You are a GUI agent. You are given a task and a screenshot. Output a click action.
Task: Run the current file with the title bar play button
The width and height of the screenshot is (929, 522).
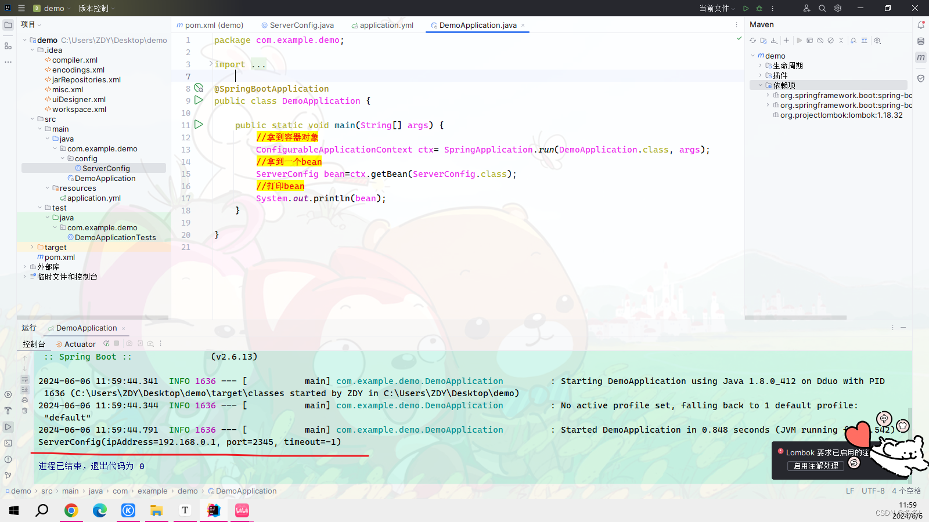coord(746,8)
